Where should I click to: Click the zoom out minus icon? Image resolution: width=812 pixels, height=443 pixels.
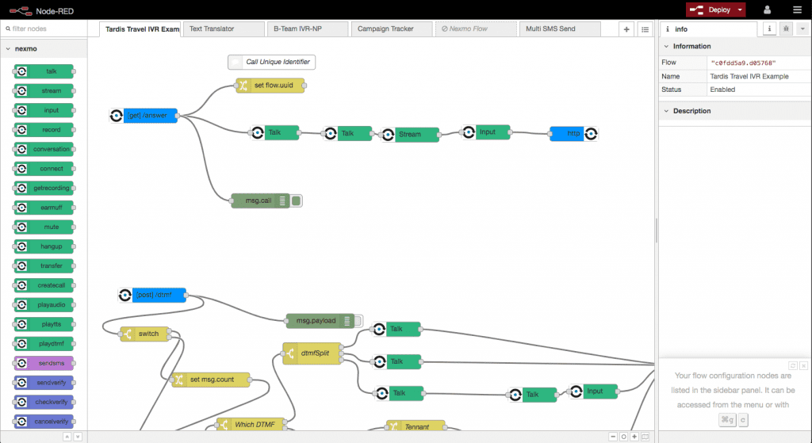click(x=613, y=437)
